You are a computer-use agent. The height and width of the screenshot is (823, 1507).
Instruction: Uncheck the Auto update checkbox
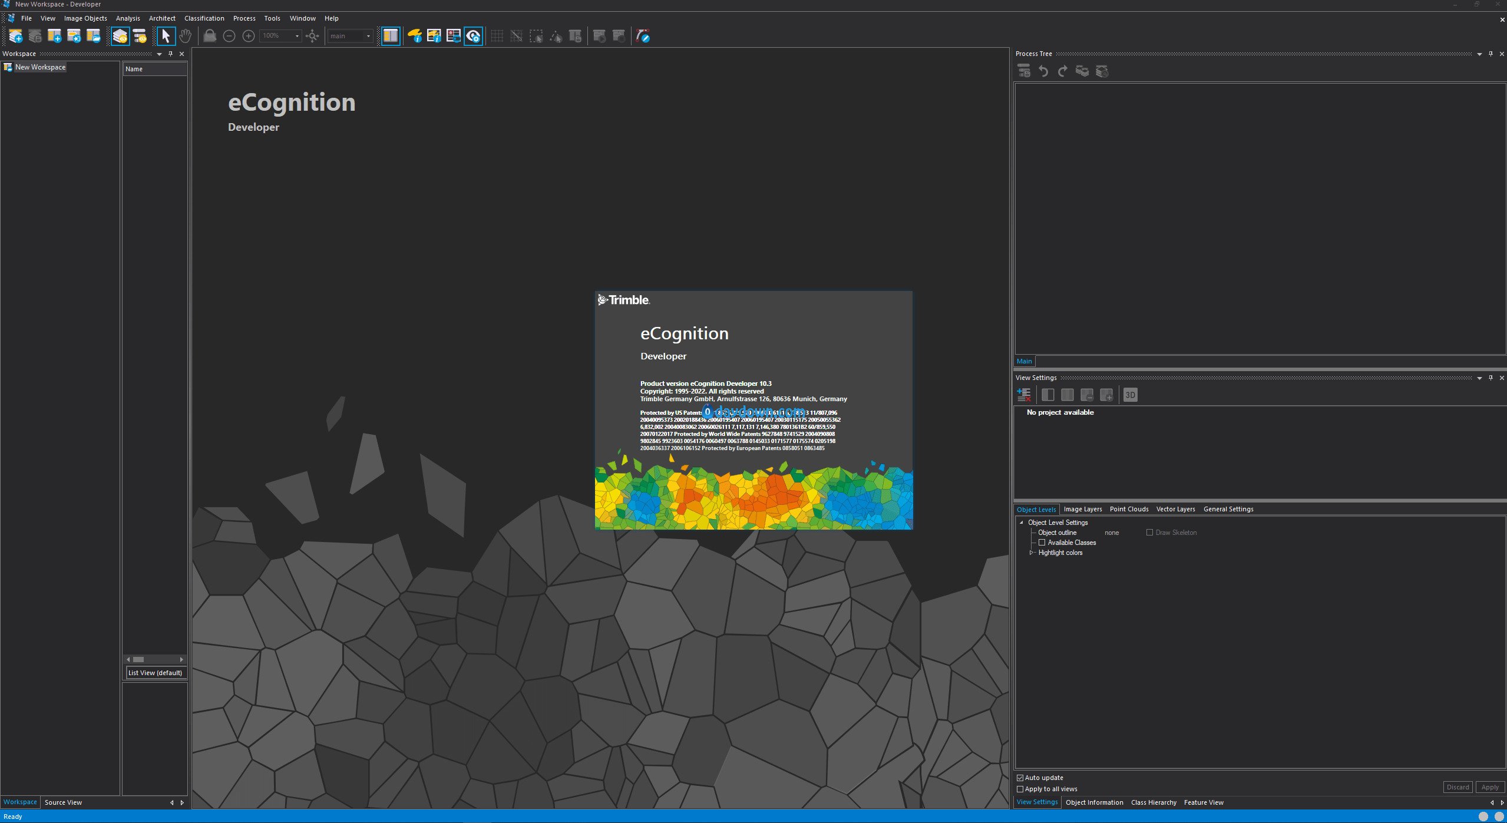click(x=1020, y=778)
